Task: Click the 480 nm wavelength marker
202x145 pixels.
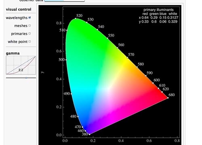Action: pyautogui.click(x=78, y=116)
